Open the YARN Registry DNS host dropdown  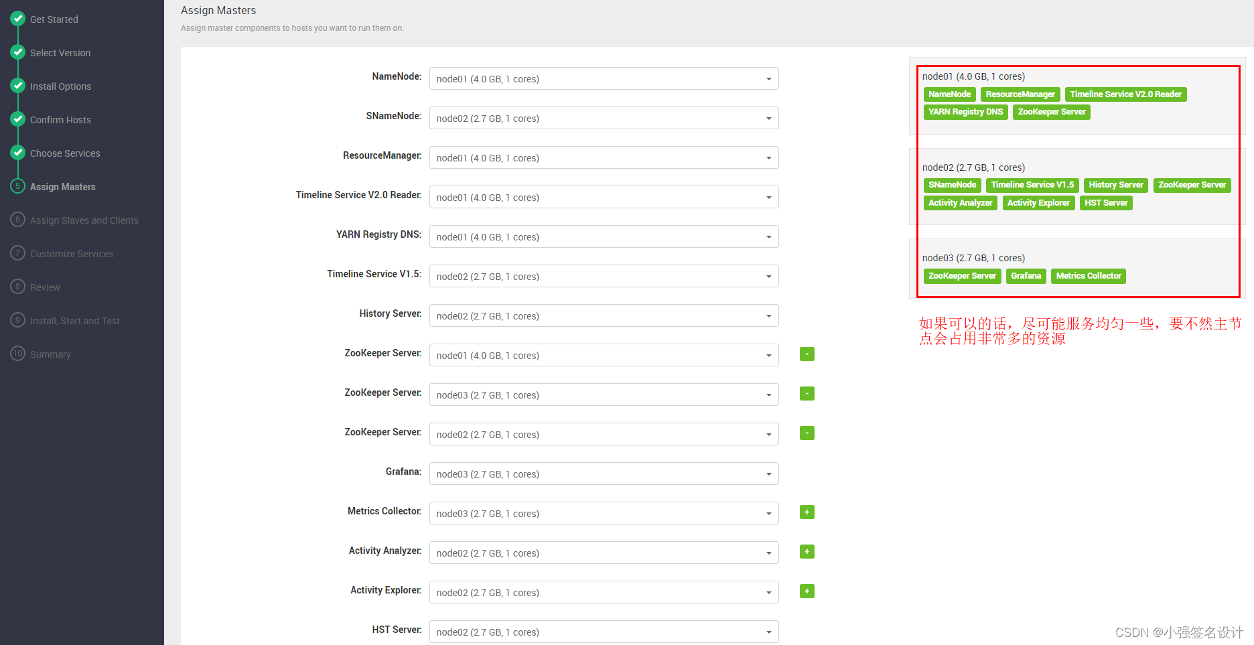coord(604,236)
